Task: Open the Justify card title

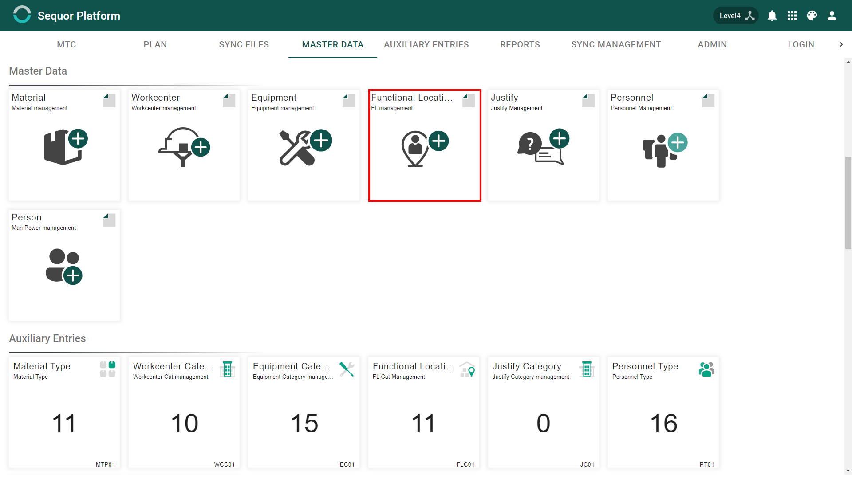Action: coord(504,98)
